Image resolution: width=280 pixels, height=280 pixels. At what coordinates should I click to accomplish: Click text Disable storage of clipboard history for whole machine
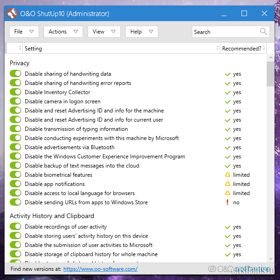pos(91,254)
